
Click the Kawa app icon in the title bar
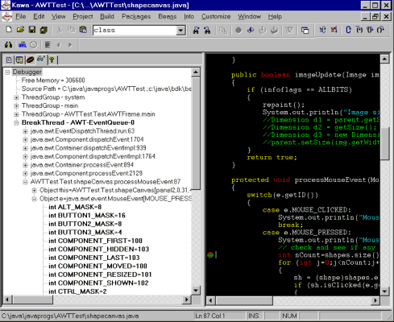pyautogui.click(x=6, y=5)
